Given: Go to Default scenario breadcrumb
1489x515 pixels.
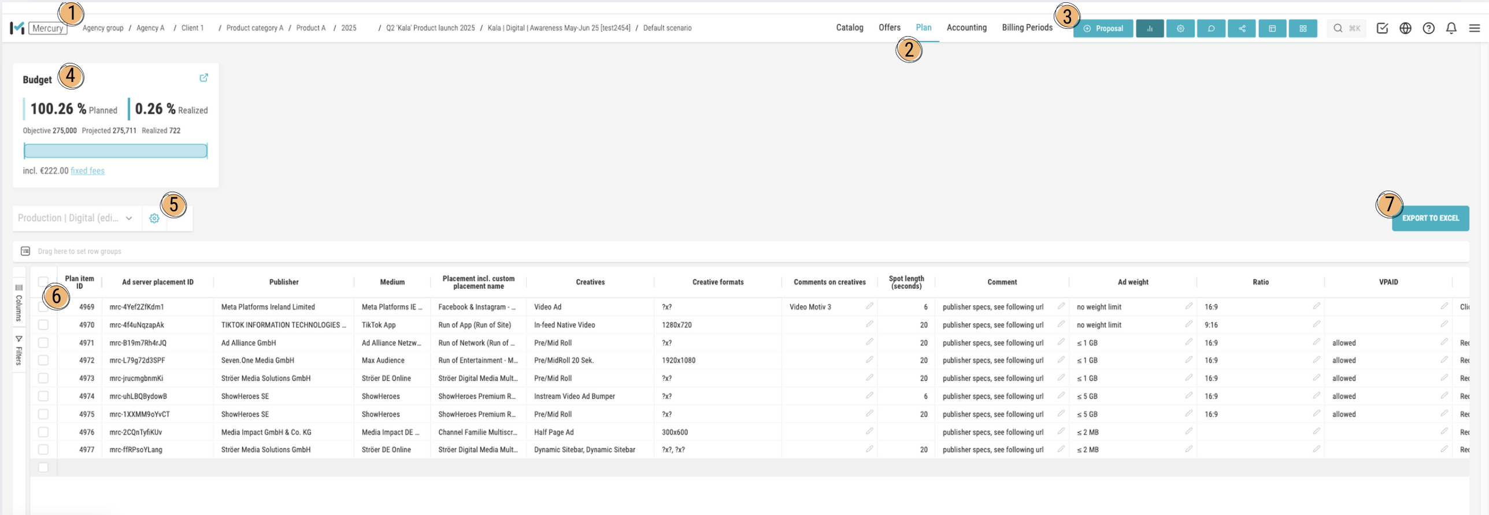Looking at the screenshot, I should point(667,28).
